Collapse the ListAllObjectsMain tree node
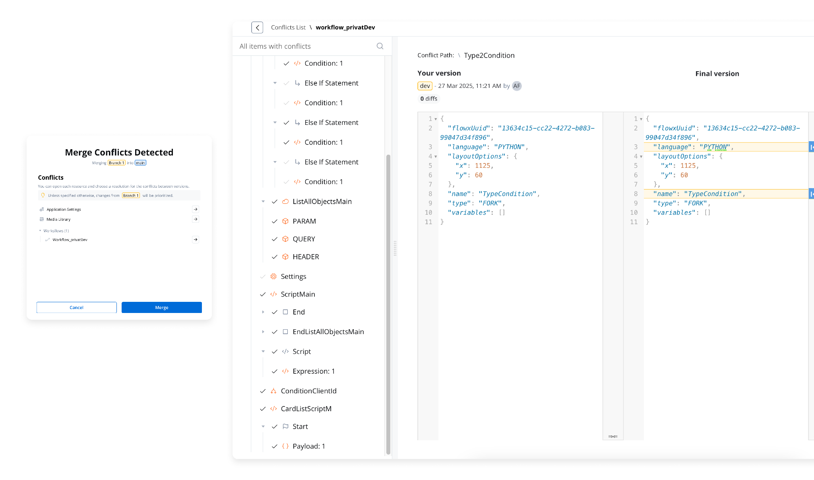 pos(263,202)
